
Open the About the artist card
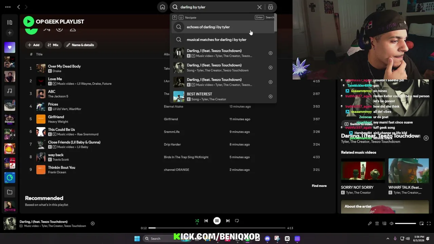385,207
